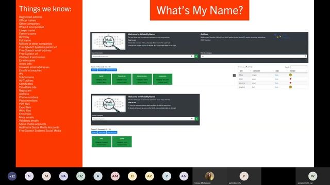
Task: Click rightmost blue filter button in lower screenshot
Action: 112,133
